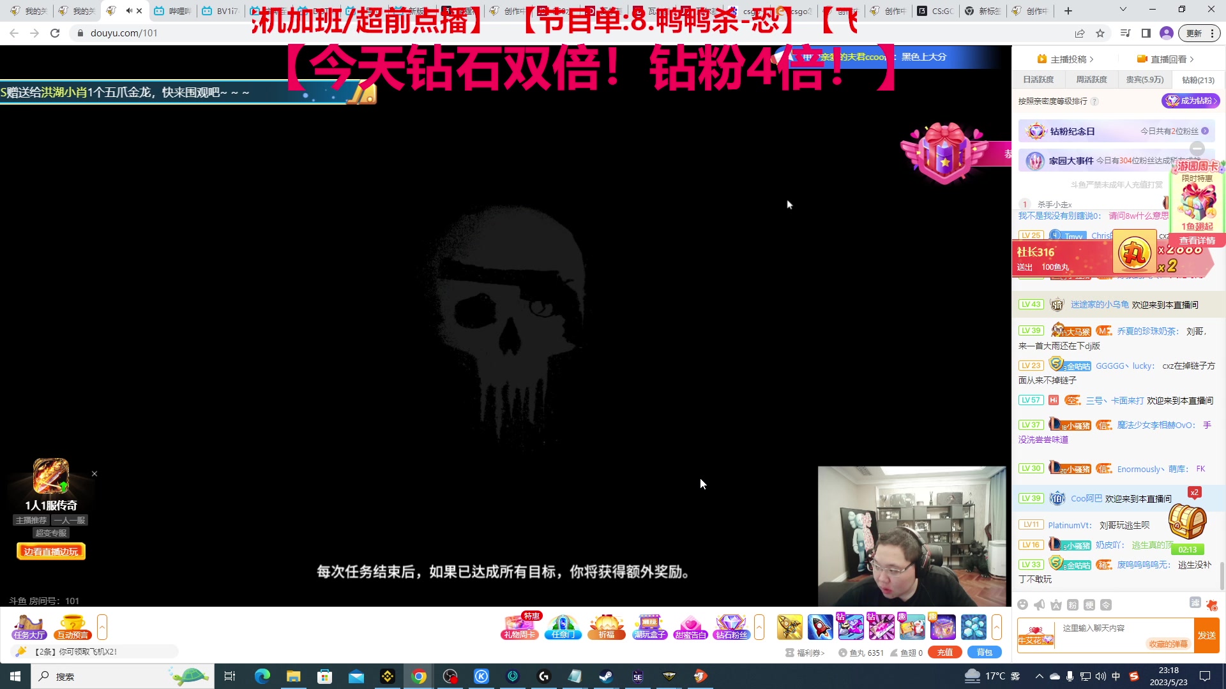Toggle the Chinese input mode indicator 中

coord(1116,676)
